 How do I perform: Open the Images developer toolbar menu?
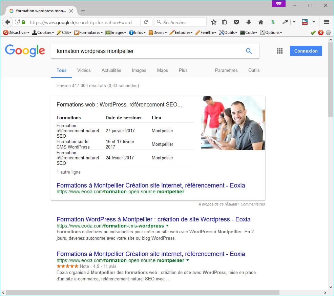[116, 33]
